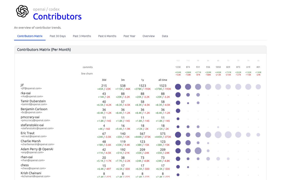Screen dimensions: 281x180
Task: Click rhan-oai's 1y count 73
Action: 143,158
